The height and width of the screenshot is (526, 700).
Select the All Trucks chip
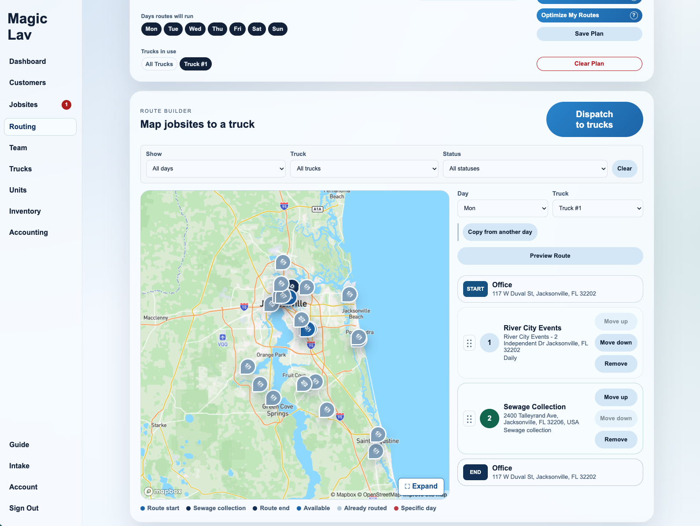pyautogui.click(x=159, y=64)
